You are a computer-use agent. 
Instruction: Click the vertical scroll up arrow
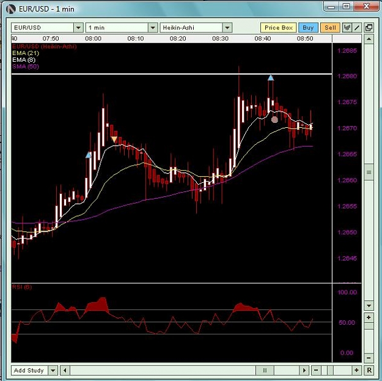coord(369,39)
